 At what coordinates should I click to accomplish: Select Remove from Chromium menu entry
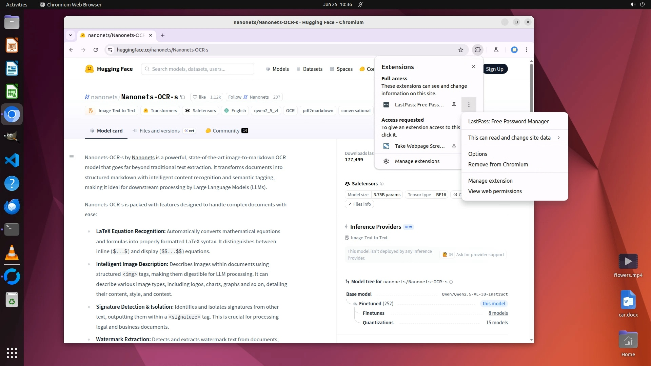[x=498, y=164]
